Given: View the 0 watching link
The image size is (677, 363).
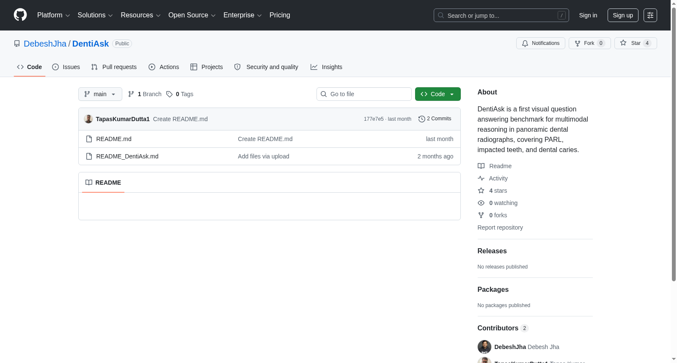Looking at the screenshot, I should (498, 203).
